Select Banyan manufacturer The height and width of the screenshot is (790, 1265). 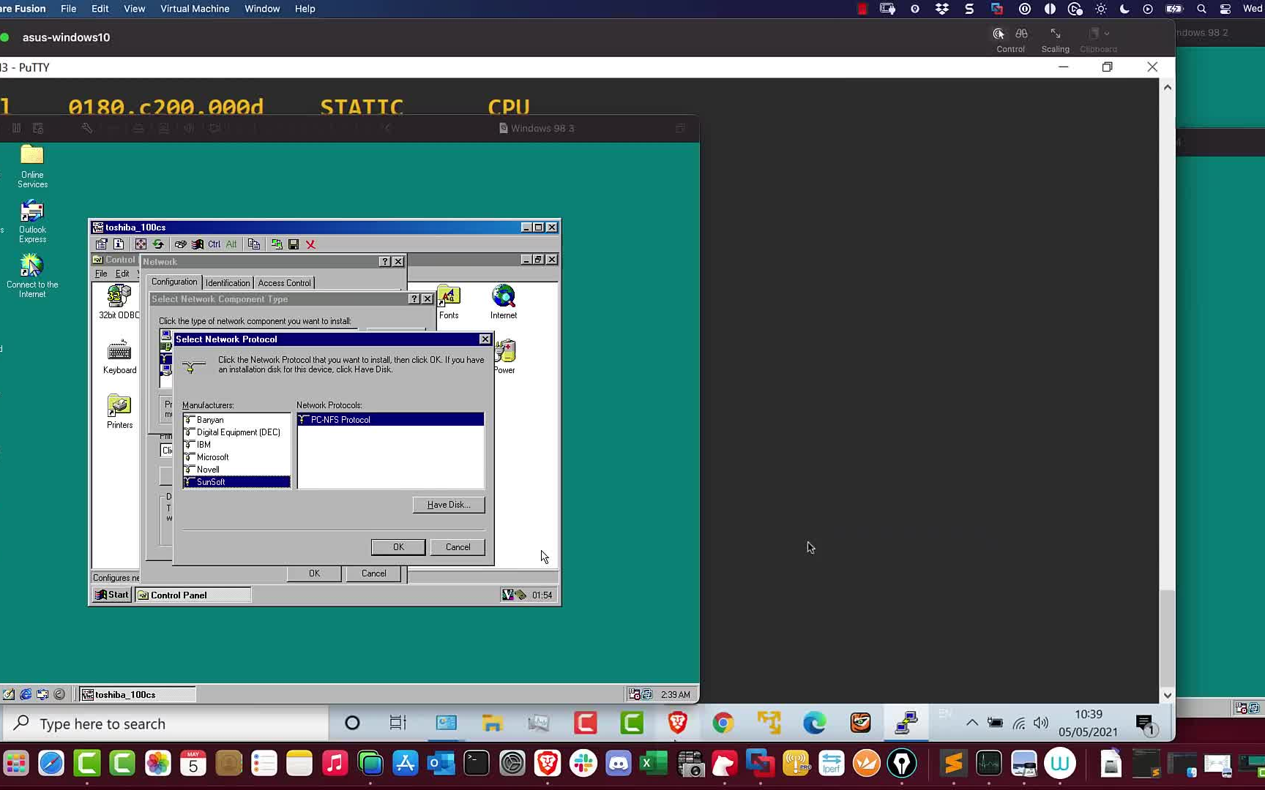[x=236, y=420]
